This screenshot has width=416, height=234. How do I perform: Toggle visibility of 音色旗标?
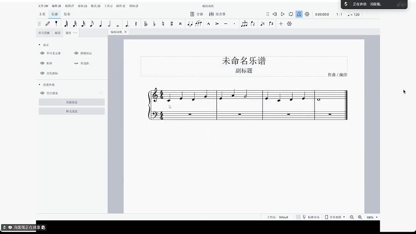(42, 73)
